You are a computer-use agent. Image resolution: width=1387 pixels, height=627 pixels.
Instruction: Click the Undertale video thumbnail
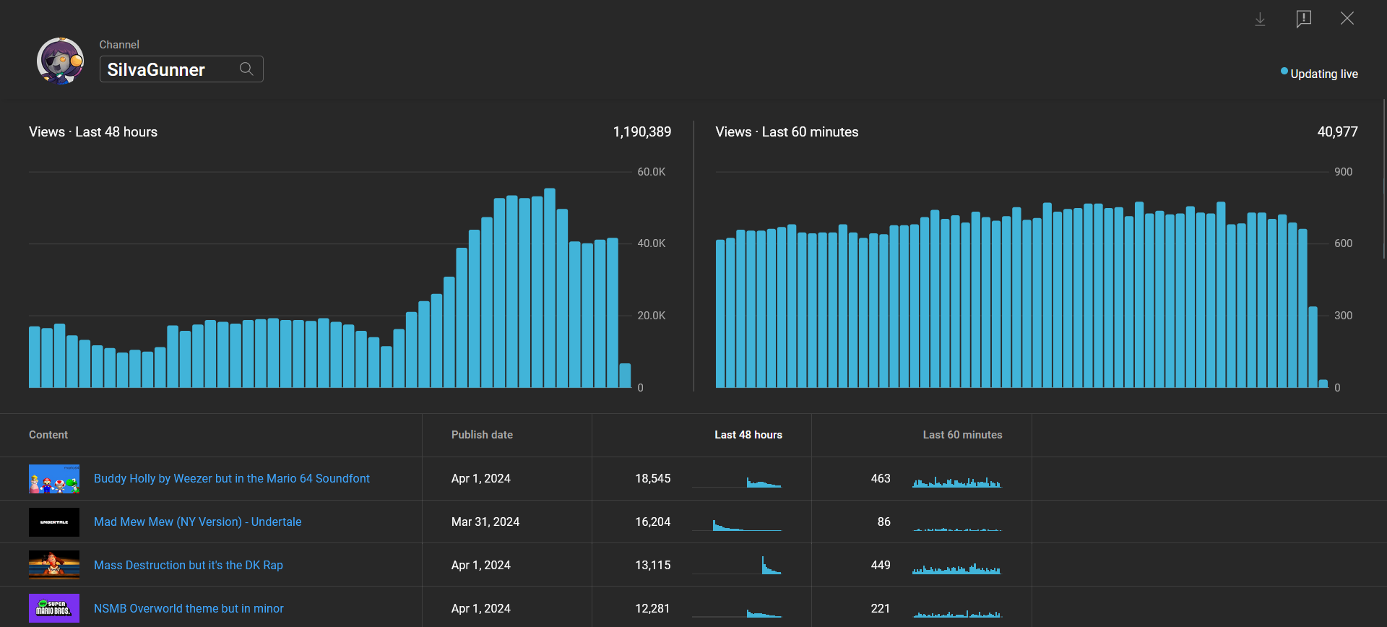[54, 522]
